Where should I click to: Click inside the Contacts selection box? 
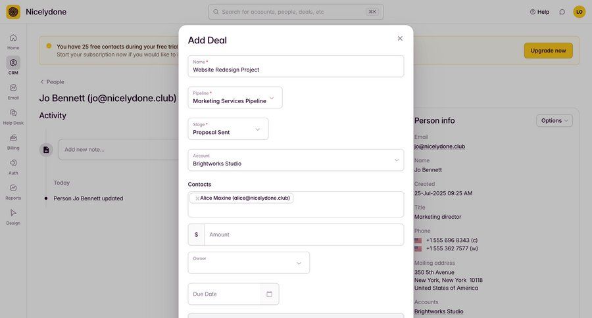click(295, 204)
